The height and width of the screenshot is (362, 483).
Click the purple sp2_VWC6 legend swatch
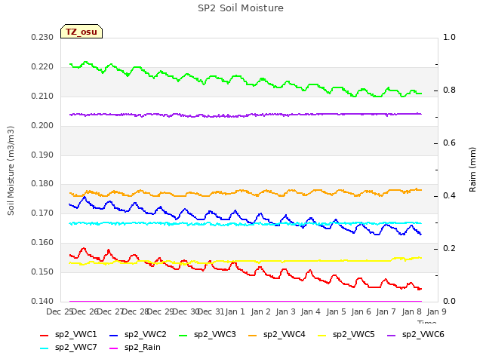click(392, 335)
